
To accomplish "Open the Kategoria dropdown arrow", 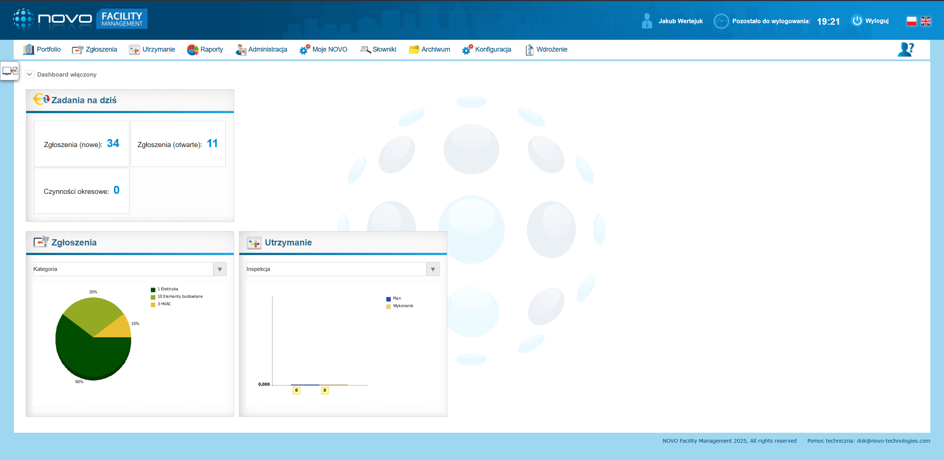I will click(x=220, y=269).
